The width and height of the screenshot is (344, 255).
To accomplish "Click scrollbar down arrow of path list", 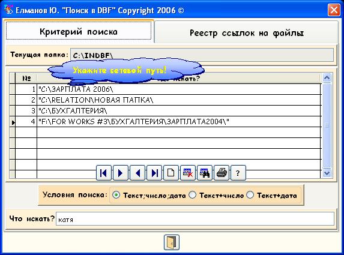I will 327,173.
